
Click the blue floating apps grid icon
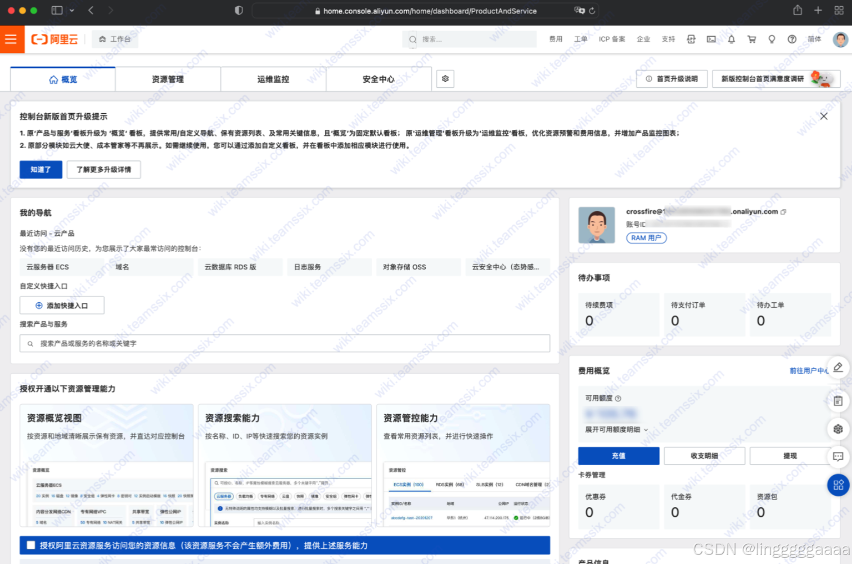[838, 485]
